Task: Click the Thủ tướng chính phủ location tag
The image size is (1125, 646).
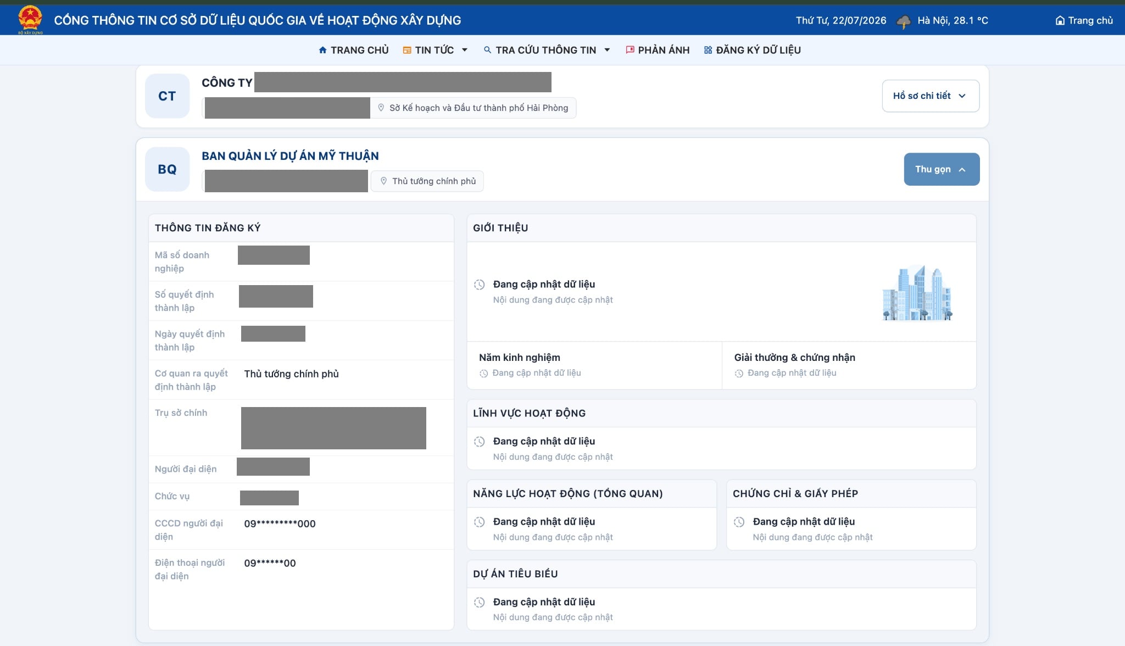Action: pos(427,181)
